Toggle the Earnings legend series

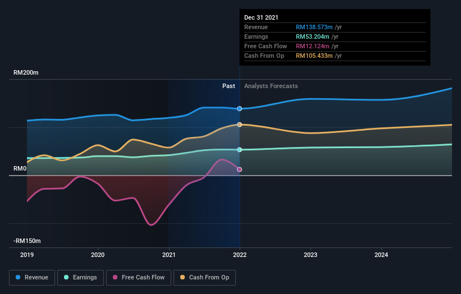pyautogui.click(x=81, y=277)
